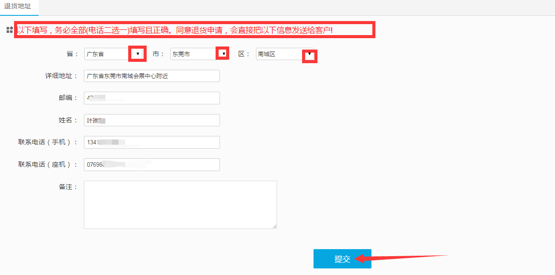Grab the resize handle of the 备注 box
The width and height of the screenshot is (555, 275).
[274, 226]
